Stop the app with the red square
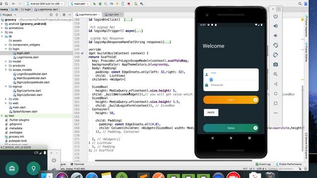 point(129,4)
